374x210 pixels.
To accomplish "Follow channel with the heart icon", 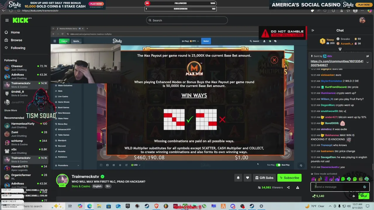I will pyautogui.click(x=247, y=178).
